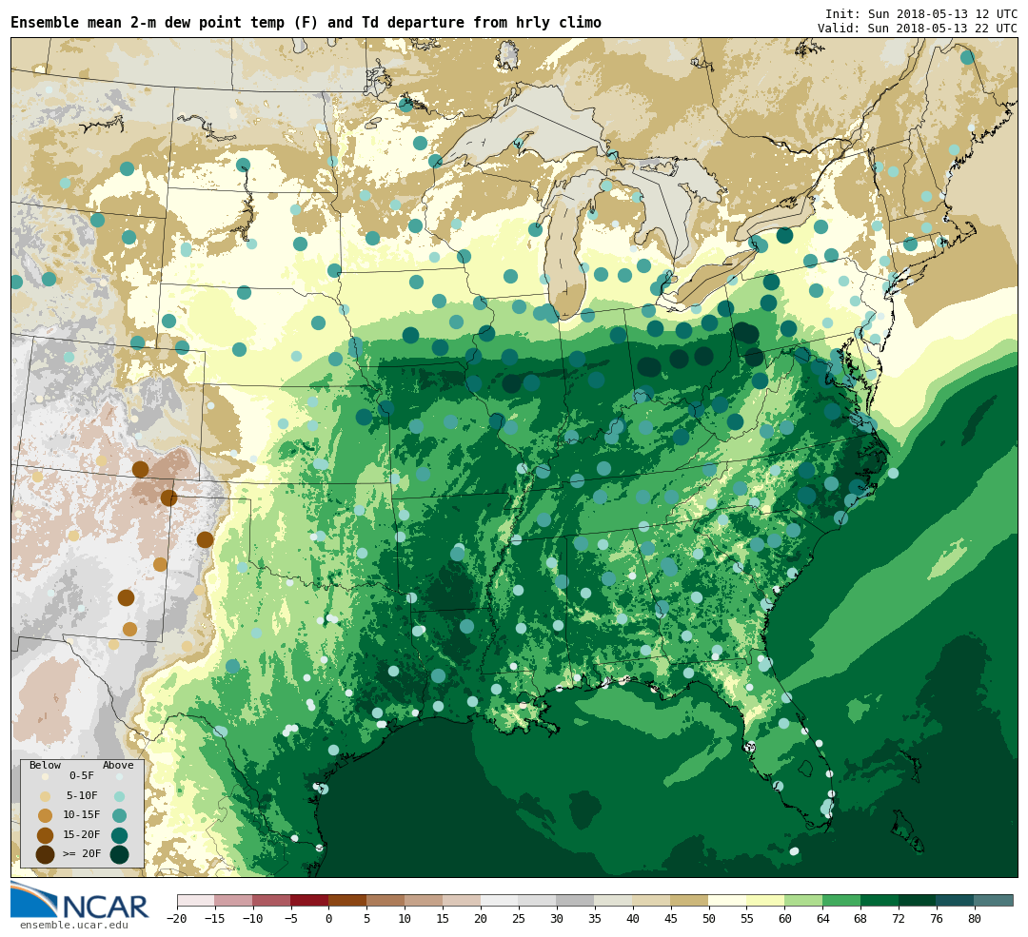Click the Below 15-20F brown legend circle
Image resolution: width=1028 pixels, height=937 pixels.
pos(46,835)
